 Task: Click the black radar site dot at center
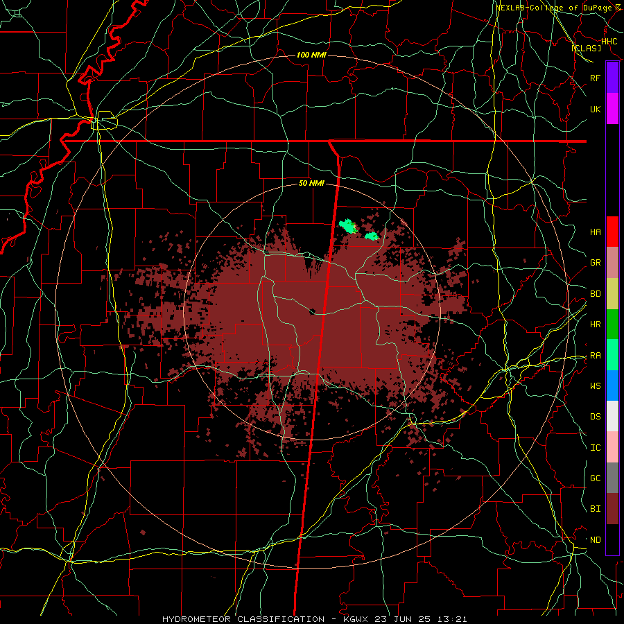pyautogui.click(x=313, y=311)
